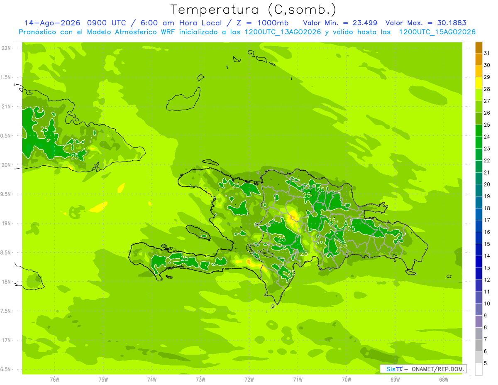Click the legend label "31"
498x385 pixels.
(487, 53)
